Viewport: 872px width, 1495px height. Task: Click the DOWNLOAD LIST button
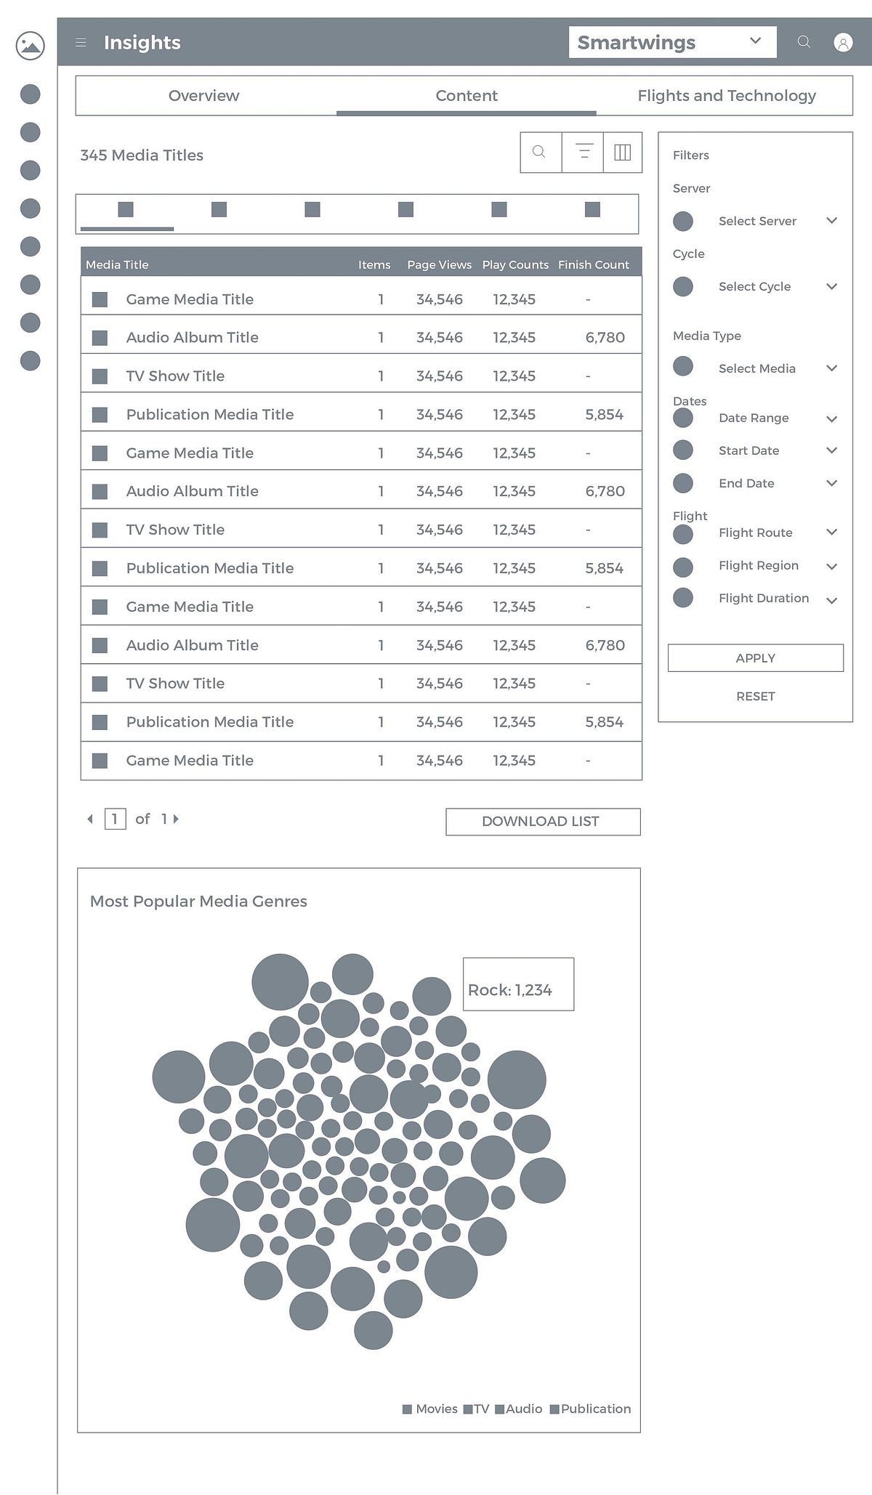pos(543,822)
